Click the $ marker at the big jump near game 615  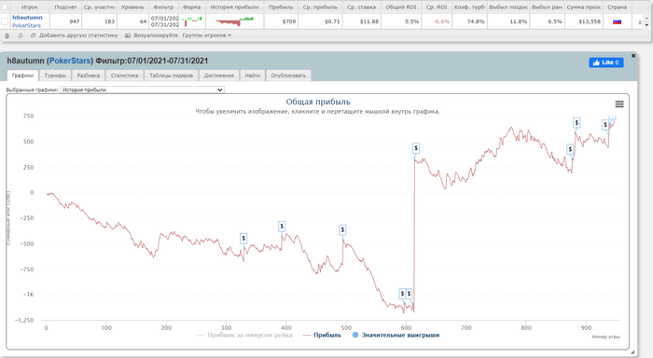coord(416,148)
